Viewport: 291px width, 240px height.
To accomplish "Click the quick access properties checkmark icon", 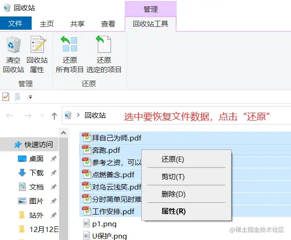I will pos(6,97).
